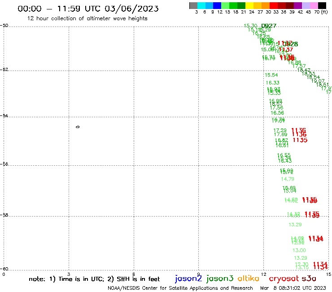Click the wave height value '17.57'
332x292 pixels.
[299, 66]
